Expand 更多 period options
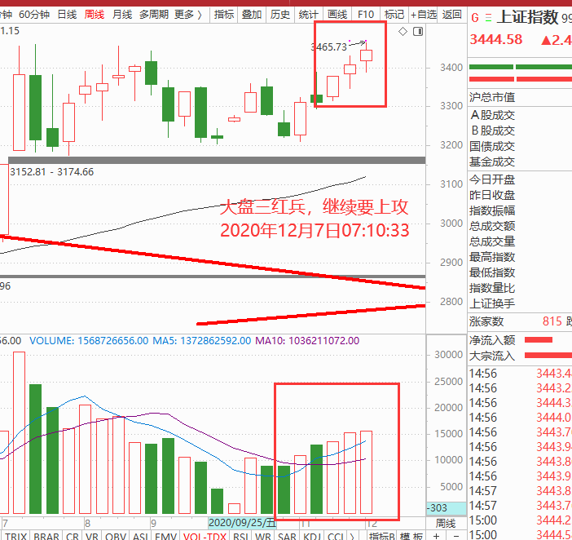This screenshot has width=572, height=540. (x=188, y=15)
